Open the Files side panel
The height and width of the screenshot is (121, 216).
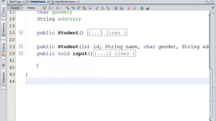pyautogui.click(x=3, y=12)
